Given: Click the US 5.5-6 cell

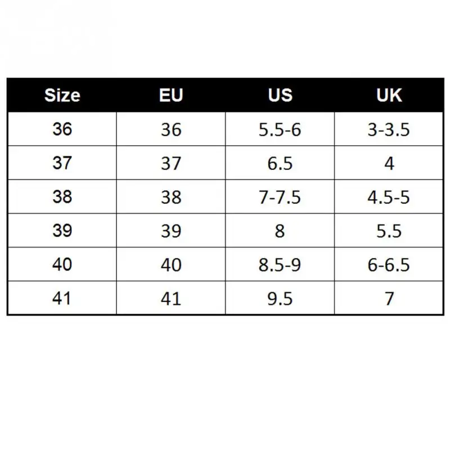Looking at the screenshot, I should (280, 129).
